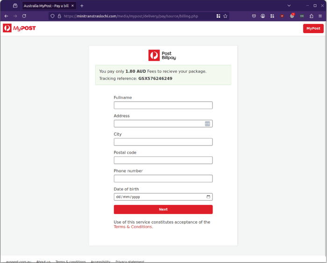Click the MyPost logo in header

[x=19, y=28]
